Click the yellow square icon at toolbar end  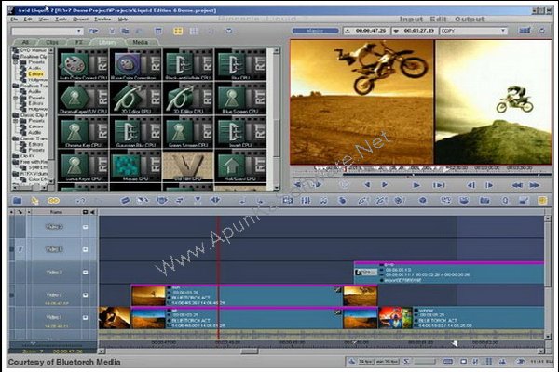[x=542, y=201]
